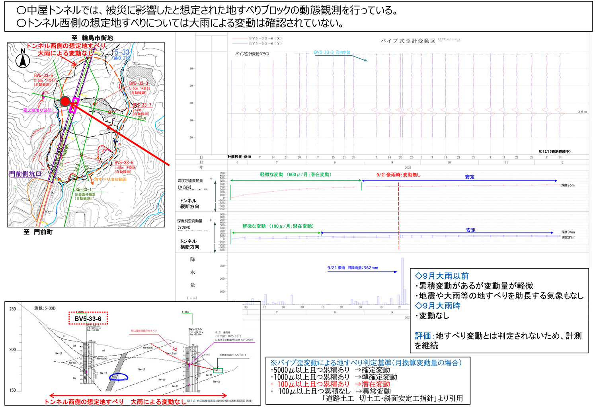Click the '150' elevation label in cross-section
Image resolution: width=597 pixels, height=411 pixels.
coord(13,390)
